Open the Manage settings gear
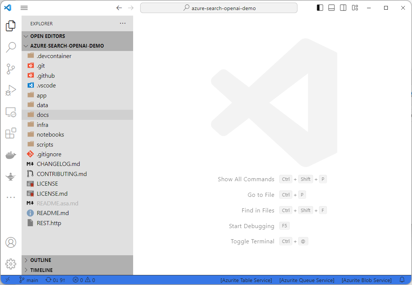This screenshot has height=285, width=412. click(x=11, y=264)
